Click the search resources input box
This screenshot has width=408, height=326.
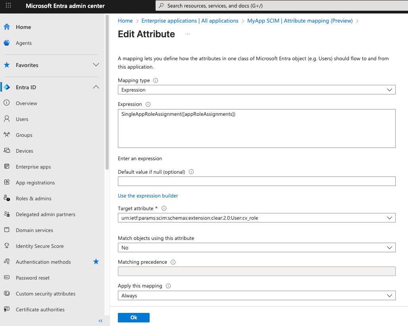point(281,6)
